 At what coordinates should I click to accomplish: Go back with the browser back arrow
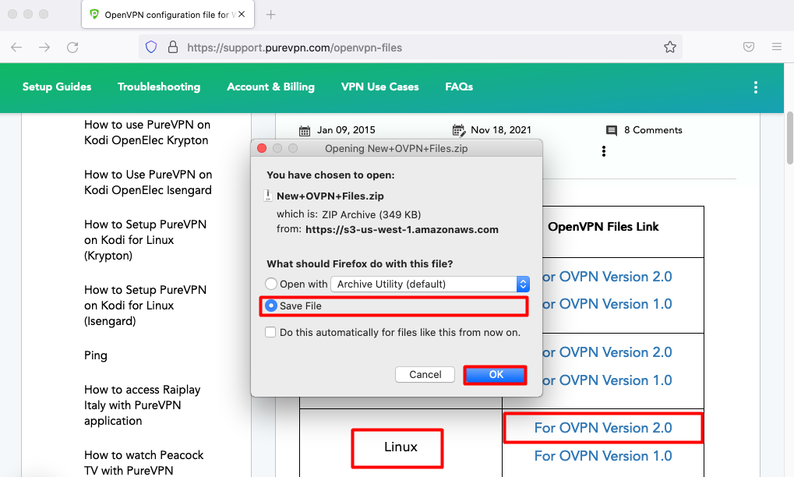[x=16, y=47]
